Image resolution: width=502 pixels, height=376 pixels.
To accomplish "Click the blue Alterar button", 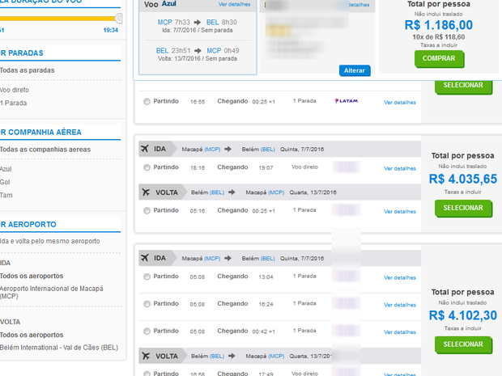I will [x=355, y=71].
